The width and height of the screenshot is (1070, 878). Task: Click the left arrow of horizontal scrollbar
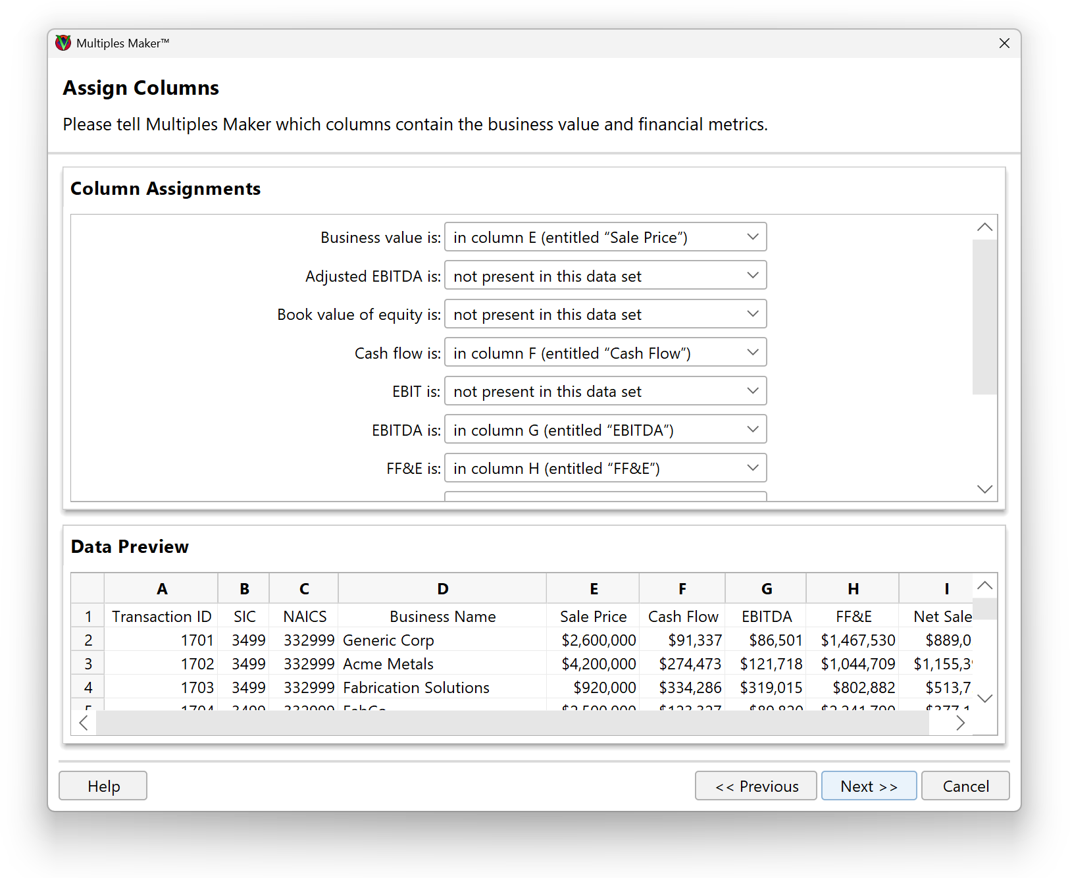[x=83, y=722]
